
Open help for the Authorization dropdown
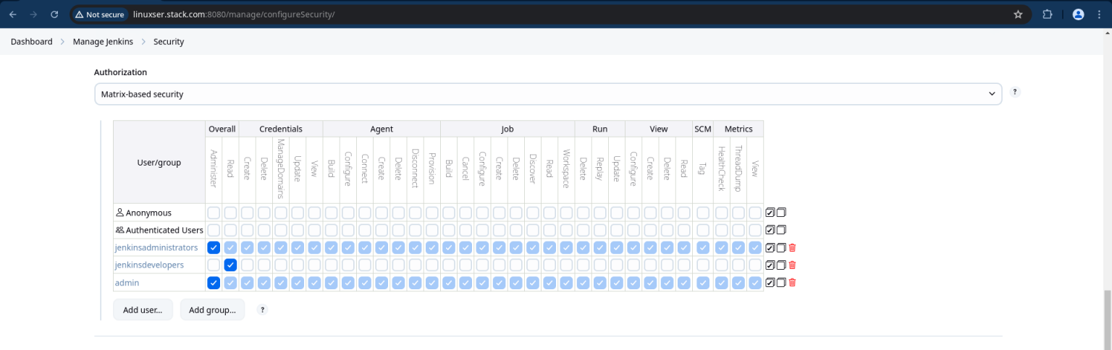1015,92
